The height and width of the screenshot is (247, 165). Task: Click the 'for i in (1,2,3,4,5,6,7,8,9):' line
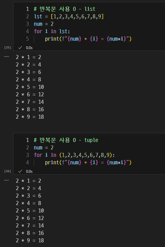click(x=74, y=155)
